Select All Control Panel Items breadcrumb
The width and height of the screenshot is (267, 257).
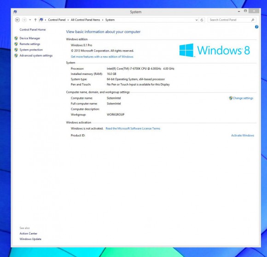(85, 20)
